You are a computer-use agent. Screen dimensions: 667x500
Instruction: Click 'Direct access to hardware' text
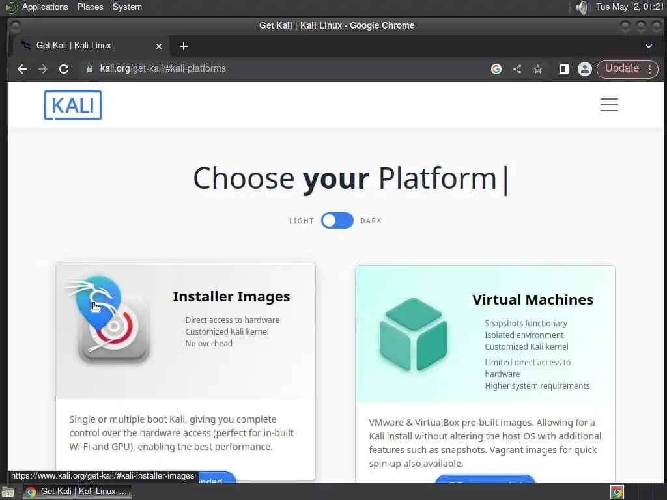[x=233, y=320]
